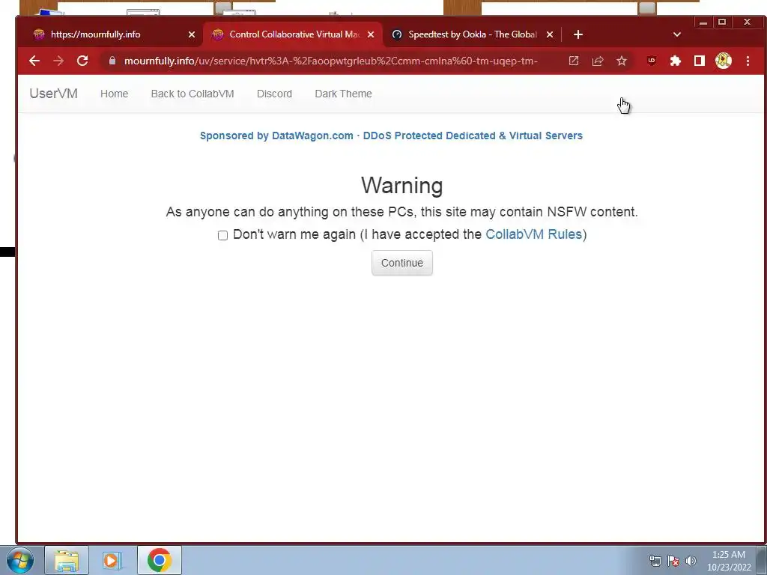Go Back to CollabVM
The image size is (767, 575).
[192, 94]
